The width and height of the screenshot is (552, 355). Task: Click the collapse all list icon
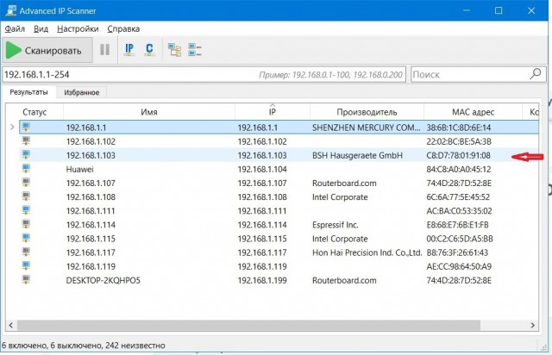pos(195,50)
